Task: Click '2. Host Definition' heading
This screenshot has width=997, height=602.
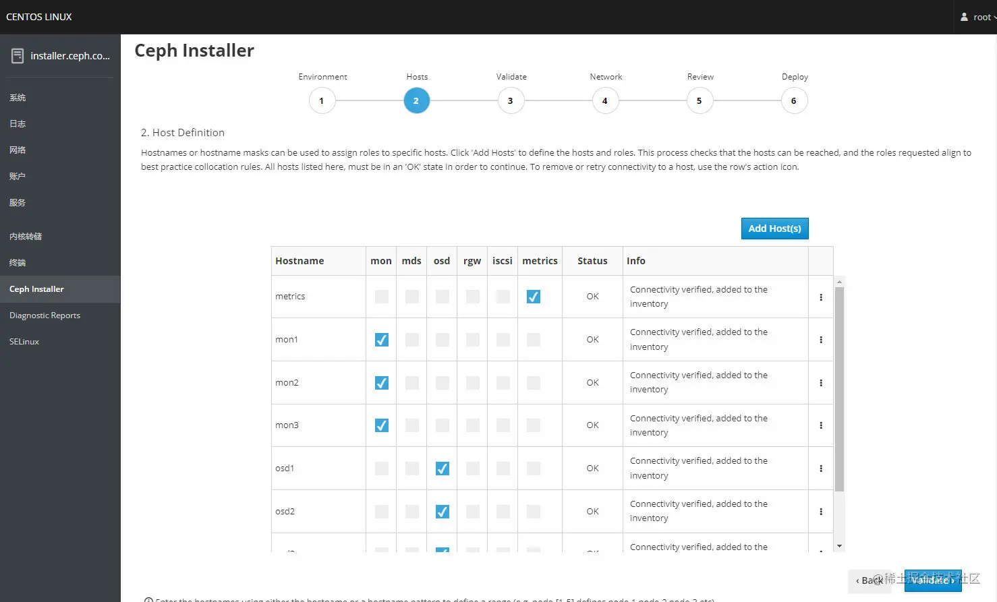Action: pyautogui.click(x=183, y=133)
